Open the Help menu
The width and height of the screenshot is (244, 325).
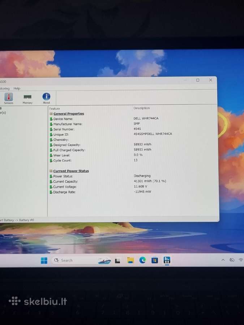tap(17, 88)
